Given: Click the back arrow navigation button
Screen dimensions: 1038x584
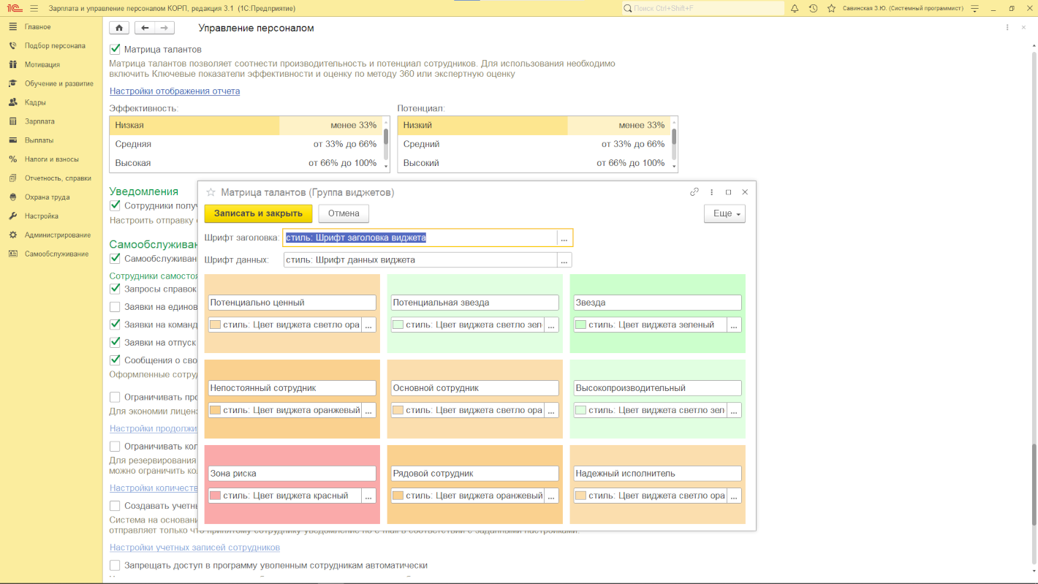Looking at the screenshot, I should [145, 28].
